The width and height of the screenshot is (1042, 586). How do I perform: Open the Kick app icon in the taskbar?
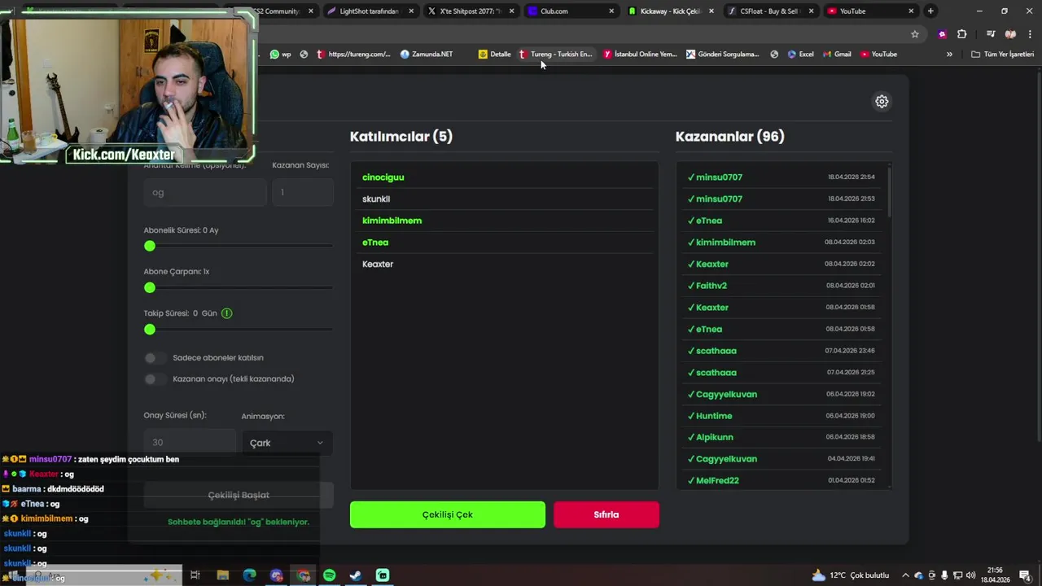pos(383,575)
